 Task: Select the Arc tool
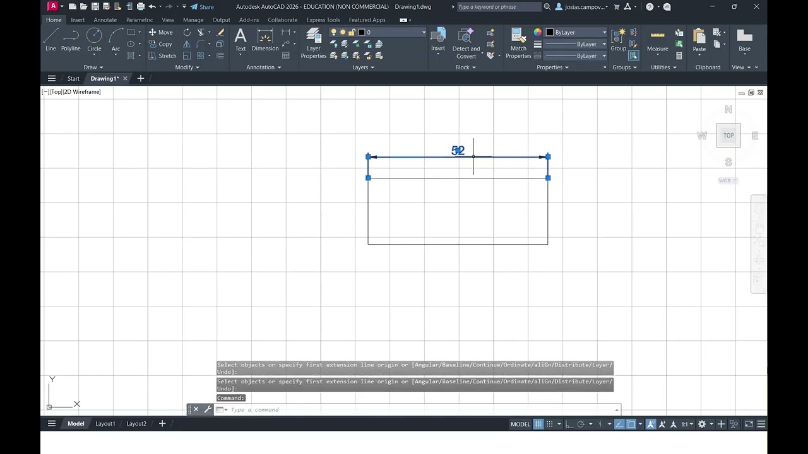pyautogui.click(x=116, y=39)
